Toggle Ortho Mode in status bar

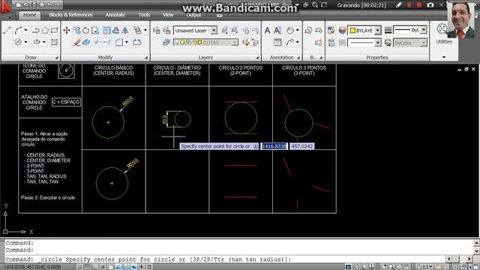pos(95,267)
